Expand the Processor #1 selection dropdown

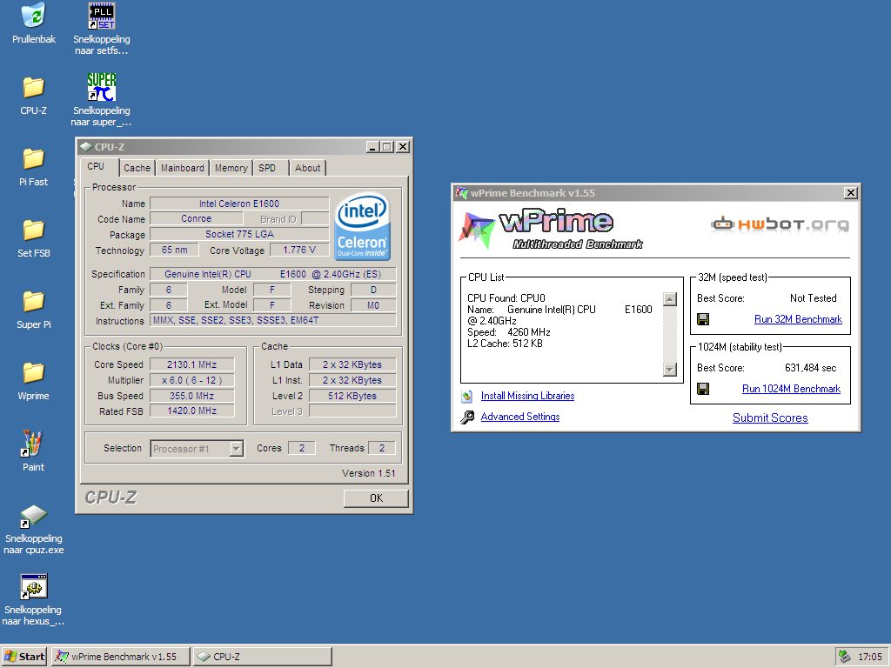pos(237,449)
